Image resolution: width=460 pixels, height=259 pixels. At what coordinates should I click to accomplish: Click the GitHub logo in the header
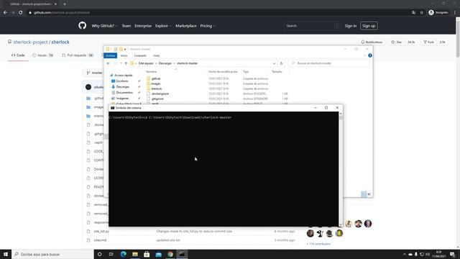point(83,26)
